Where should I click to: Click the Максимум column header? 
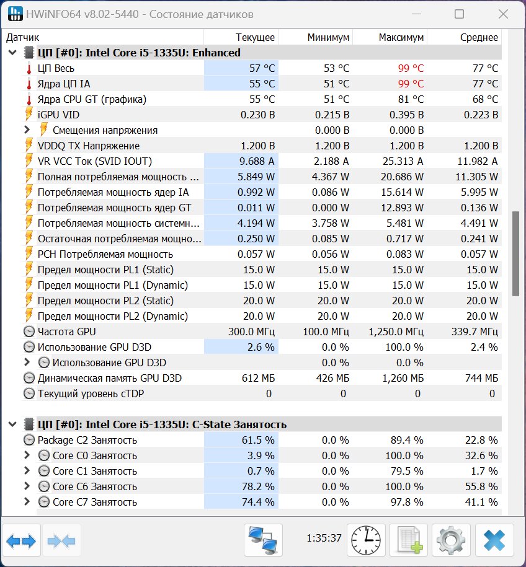[390, 37]
